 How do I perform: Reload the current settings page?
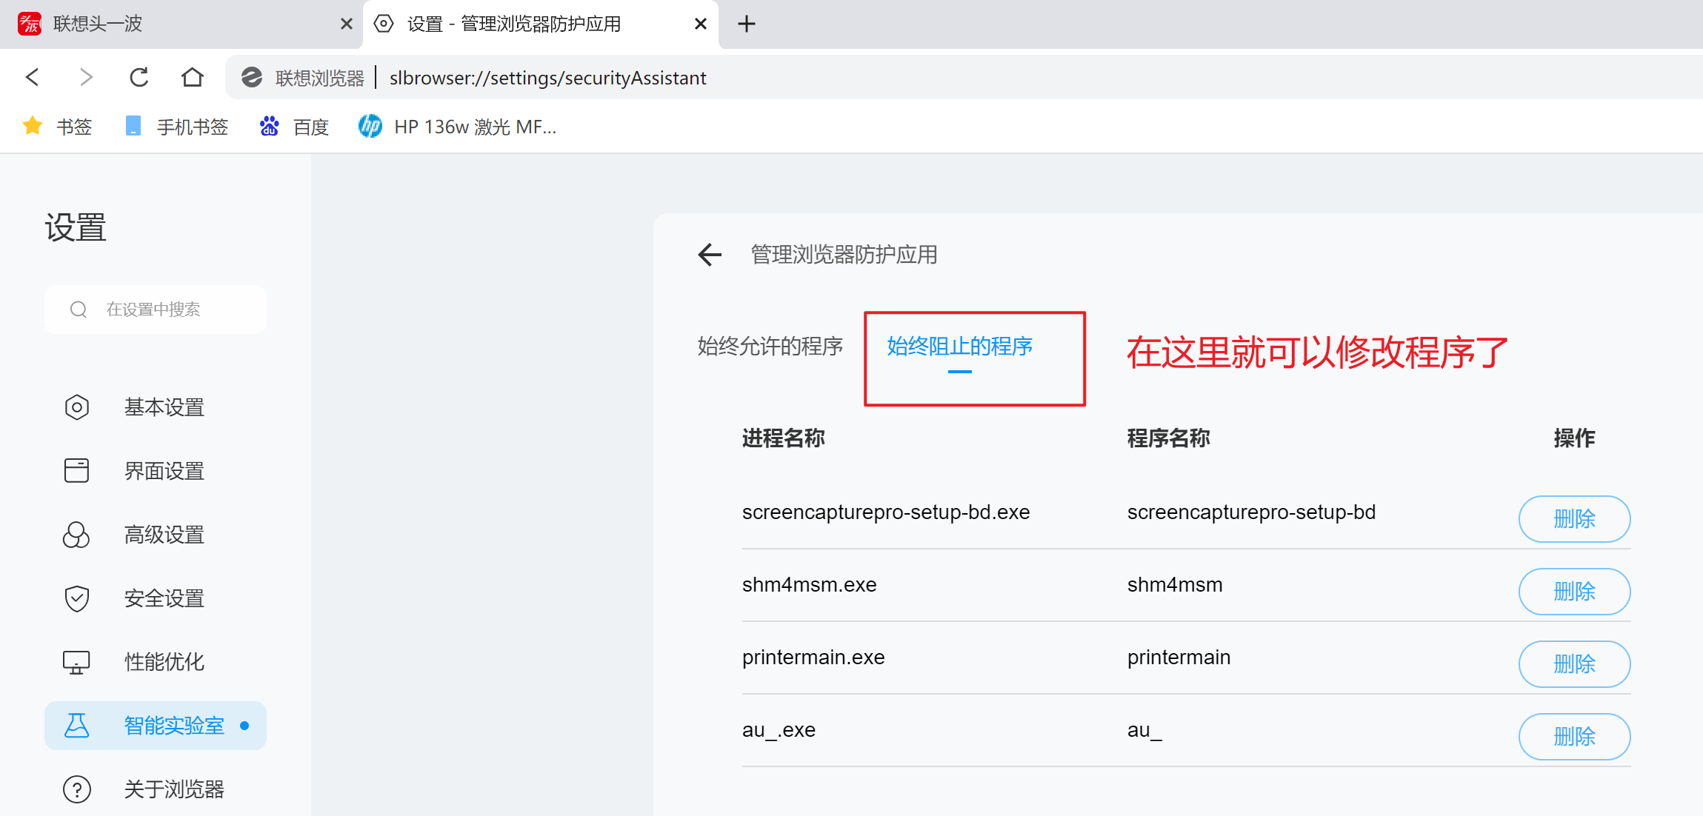click(139, 77)
